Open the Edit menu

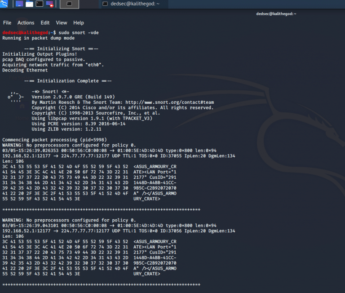[x=45, y=23]
